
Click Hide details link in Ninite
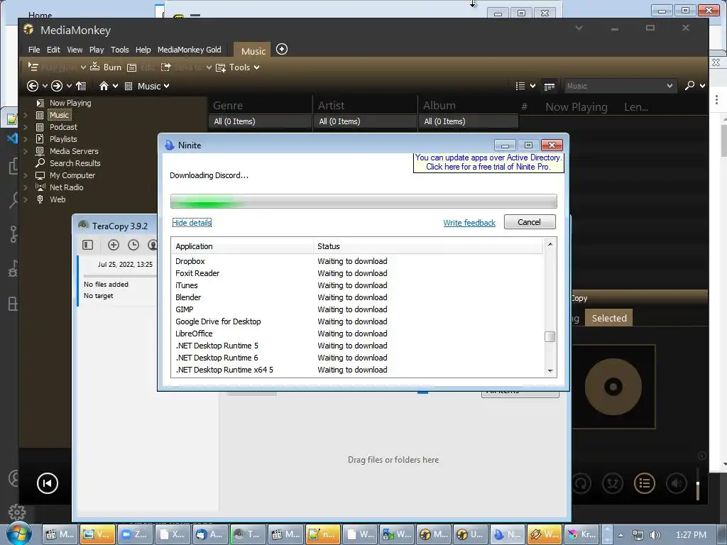(x=192, y=223)
